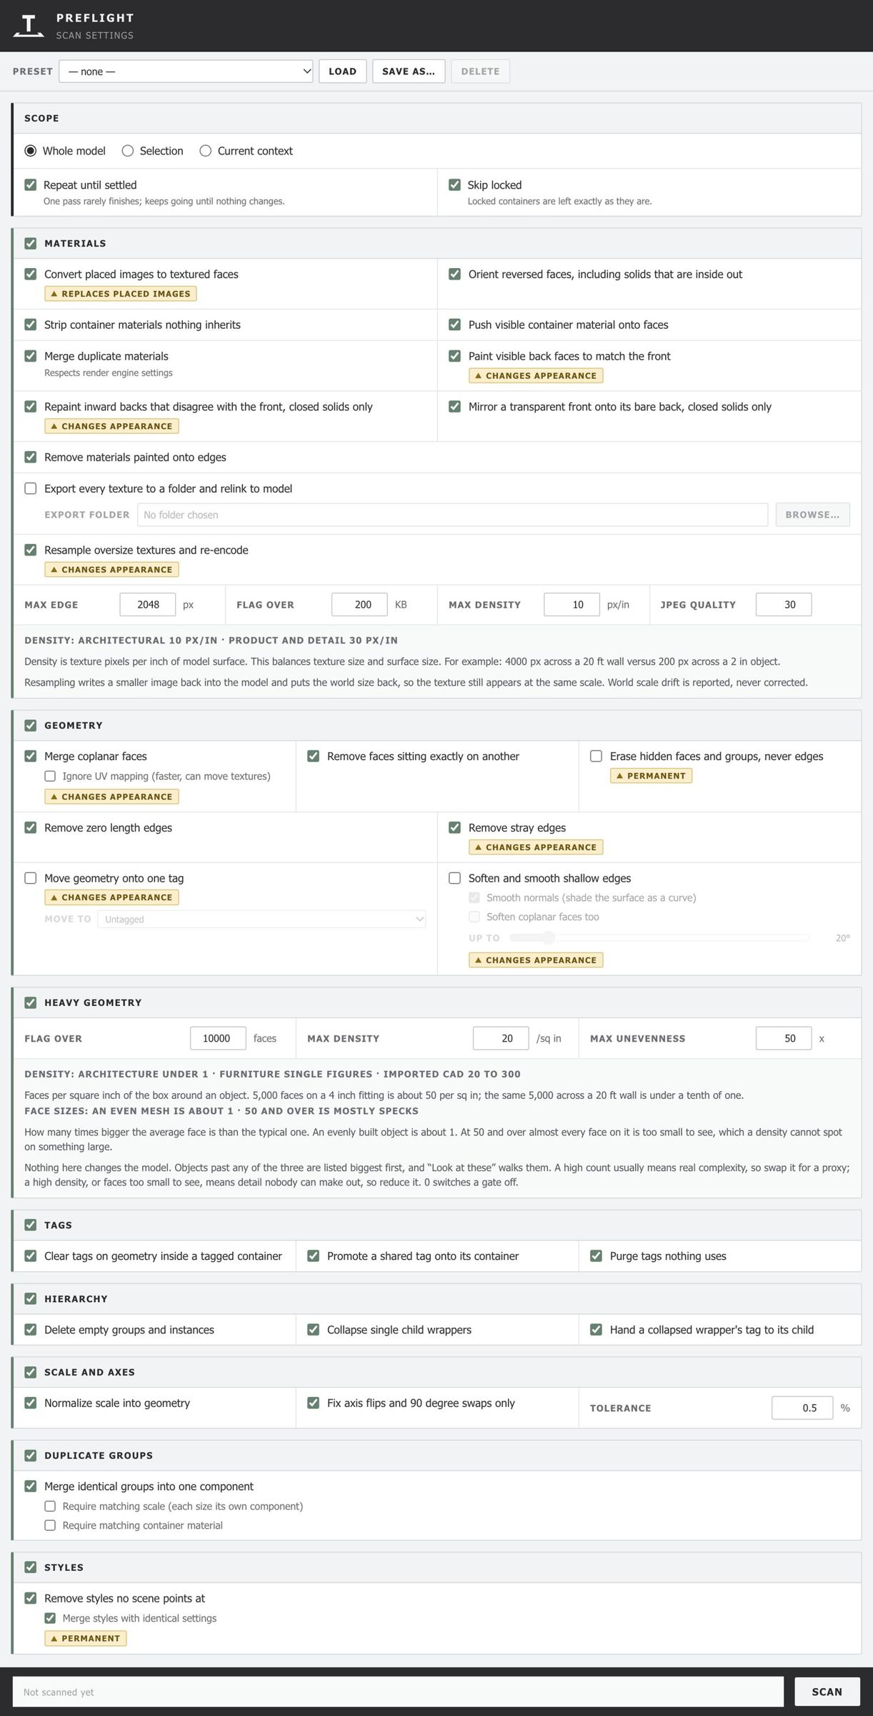Toggle the Styles section checkbox
This screenshot has height=1716, width=873.
point(31,1567)
